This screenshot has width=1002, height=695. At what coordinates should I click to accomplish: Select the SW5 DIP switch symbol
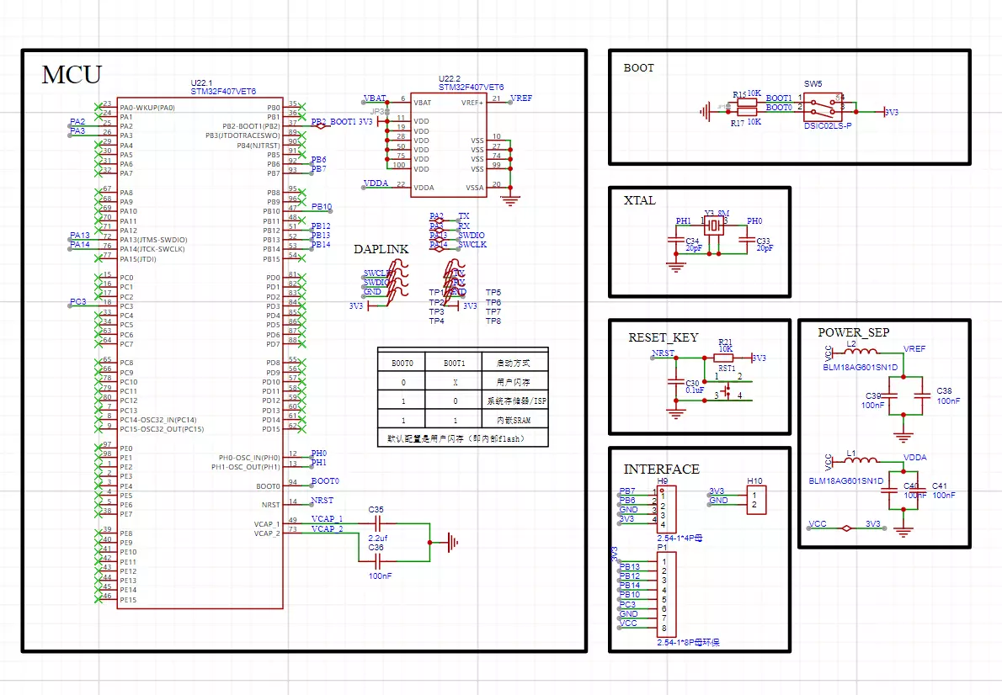click(x=825, y=108)
